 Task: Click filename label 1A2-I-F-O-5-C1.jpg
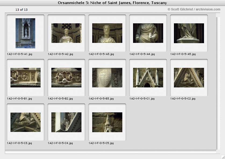click(x=142, y=99)
